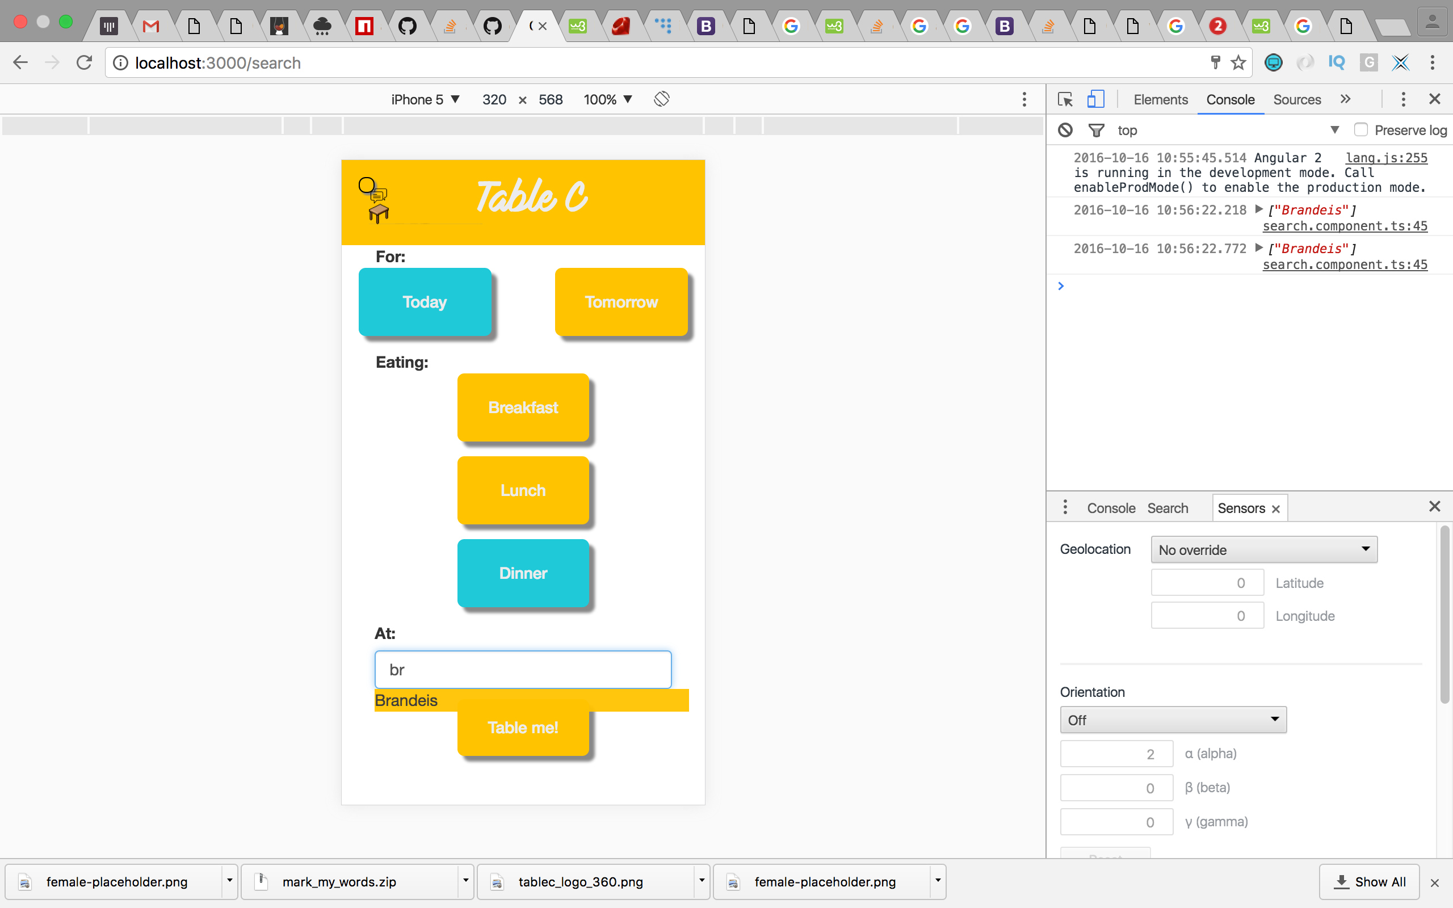Select the Breakfast meal option
This screenshot has width=1453, height=908.
(x=522, y=407)
